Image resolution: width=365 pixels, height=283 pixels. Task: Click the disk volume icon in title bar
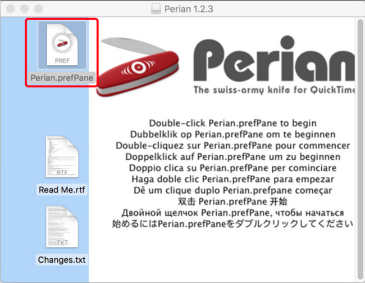pyautogui.click(x=156, y=9)
